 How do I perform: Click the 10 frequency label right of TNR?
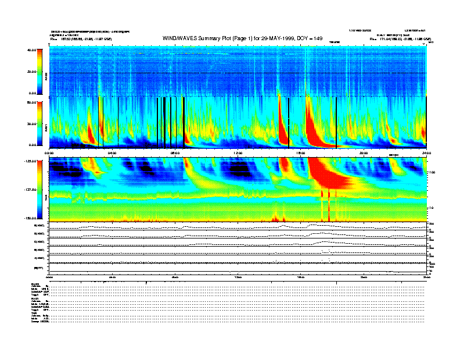click(x=432, y=208)
